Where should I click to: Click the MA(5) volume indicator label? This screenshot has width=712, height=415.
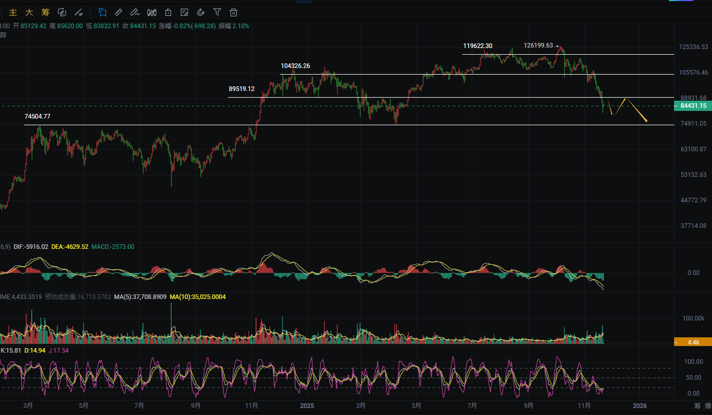coord(137,297)
